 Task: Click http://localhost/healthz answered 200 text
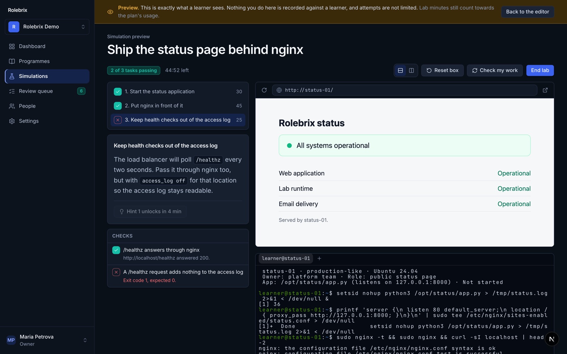[x=166, y=258]
